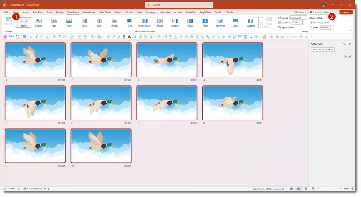Open the Sound dropdown
This screenshot has height=197, width=361.
[305, 18]
